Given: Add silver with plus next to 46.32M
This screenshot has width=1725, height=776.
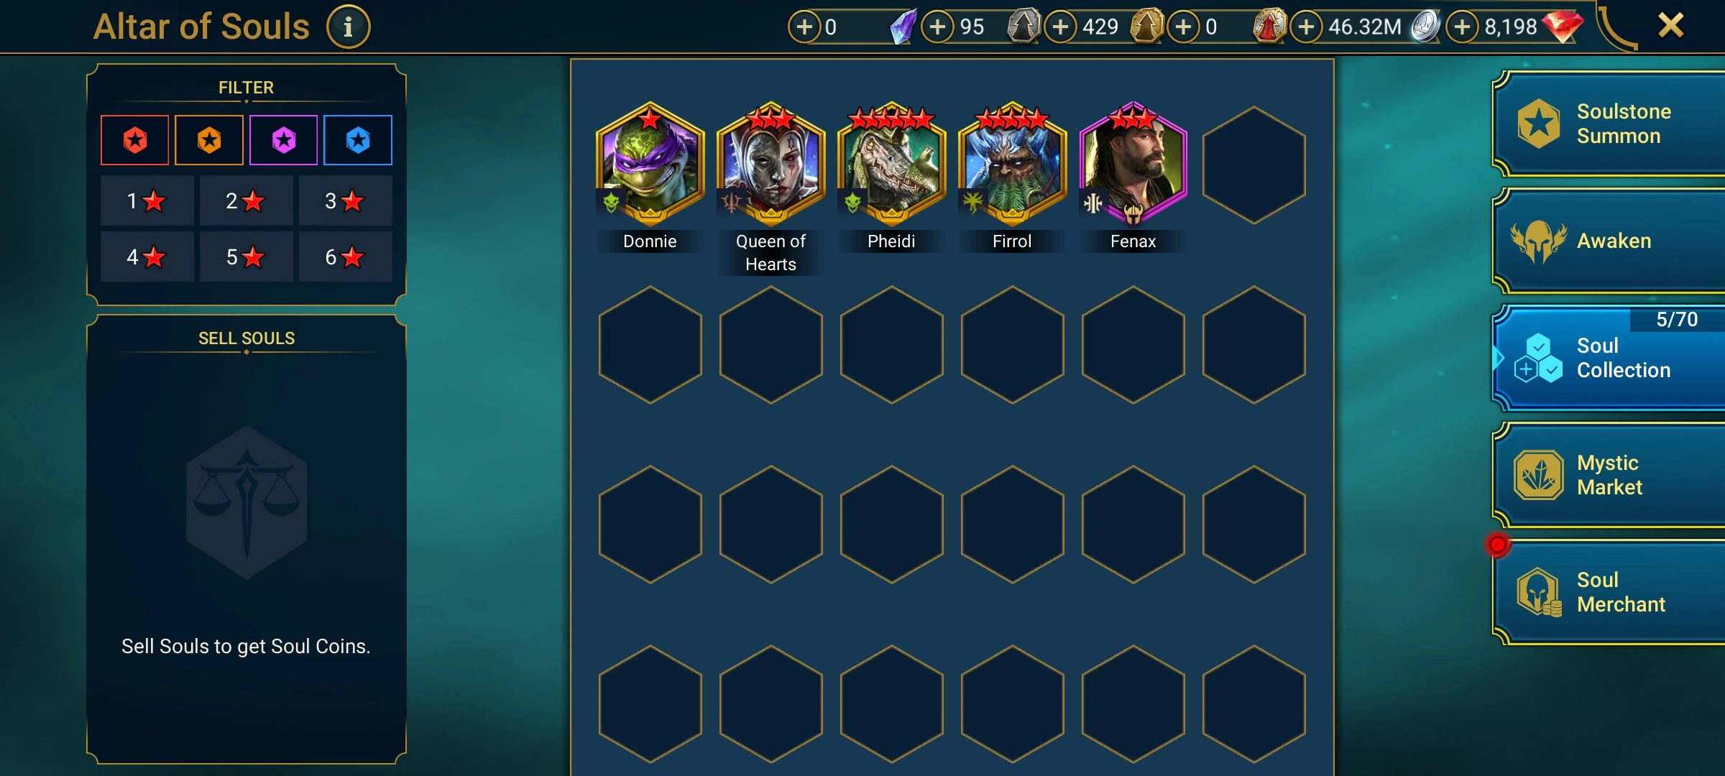Looking at the screenshot, I should click(1306, 27).
